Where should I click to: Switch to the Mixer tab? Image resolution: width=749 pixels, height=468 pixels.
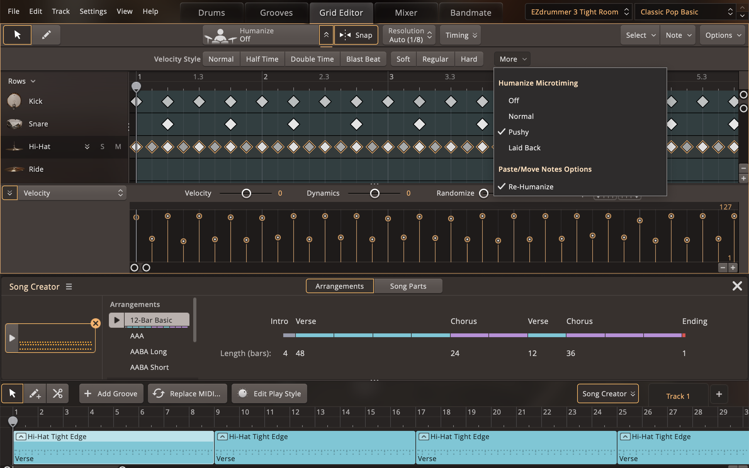coord(406,12)
